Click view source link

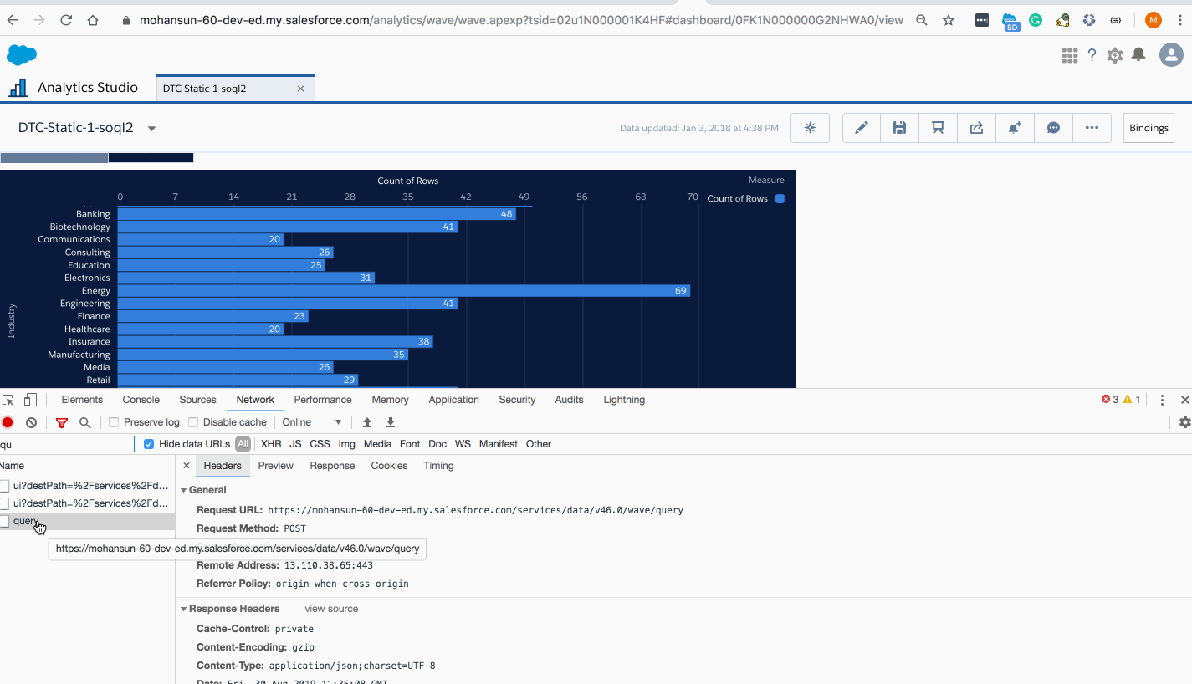[x=331, y=609]
